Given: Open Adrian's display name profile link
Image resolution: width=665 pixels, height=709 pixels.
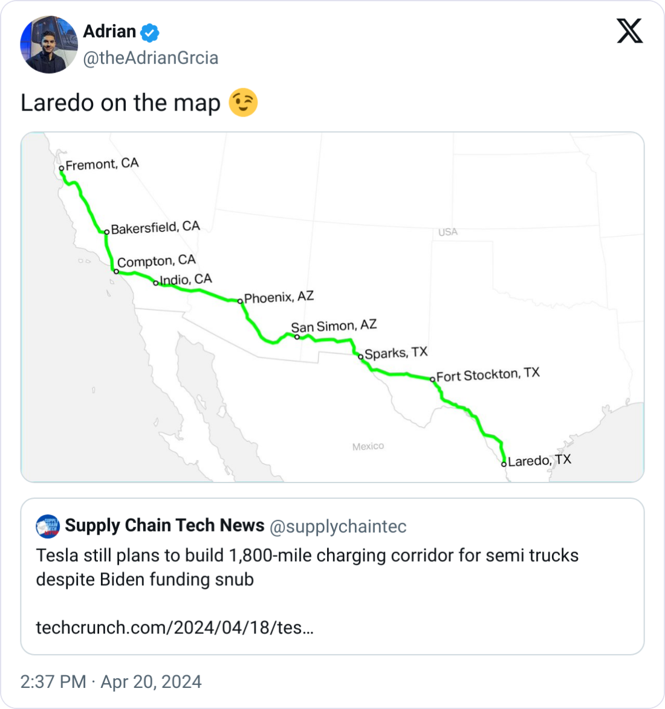Looking at the screenshot, I should 109,31.
